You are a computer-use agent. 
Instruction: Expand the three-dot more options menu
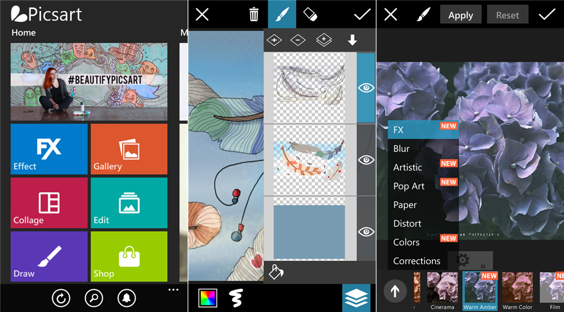click(x=173, y=290)
